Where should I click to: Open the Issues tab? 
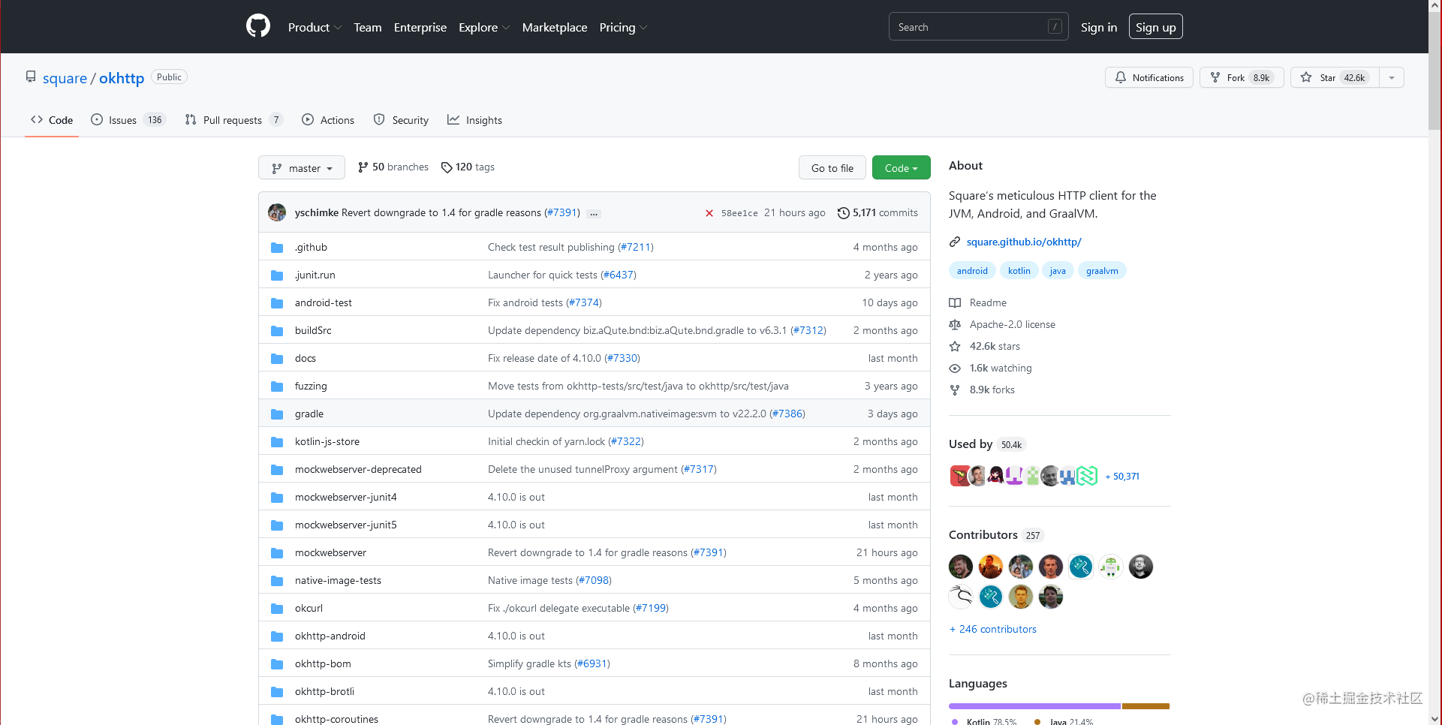(x=128, y=120)
